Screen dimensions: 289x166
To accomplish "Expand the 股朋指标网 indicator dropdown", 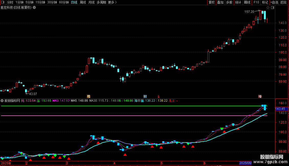I will point(2,101).
